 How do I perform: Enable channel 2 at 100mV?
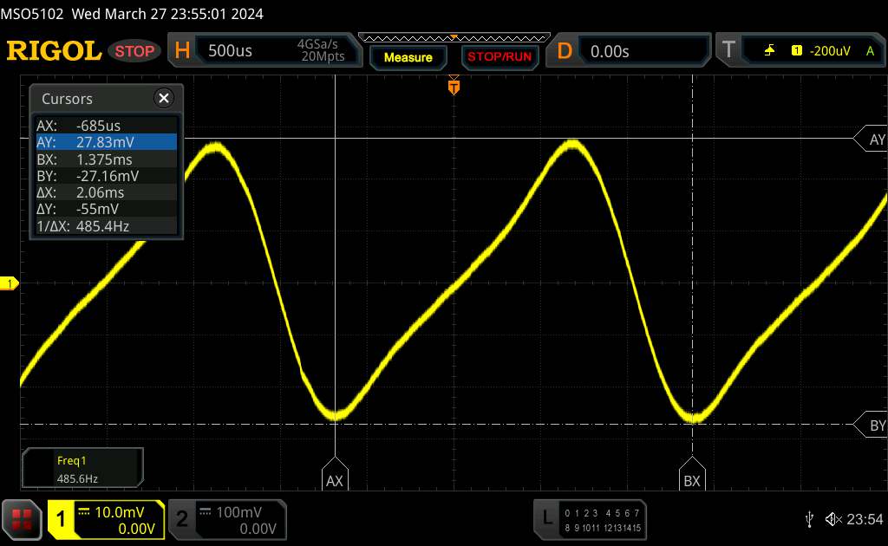pyautogui.click(x=226, y=520)
